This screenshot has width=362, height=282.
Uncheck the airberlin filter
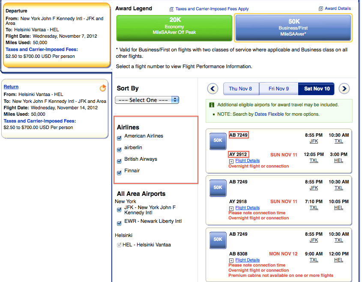pos(119,150)
